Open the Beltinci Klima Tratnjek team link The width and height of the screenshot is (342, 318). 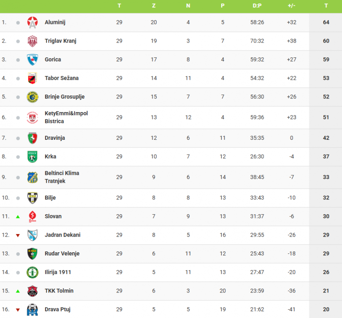62,177
